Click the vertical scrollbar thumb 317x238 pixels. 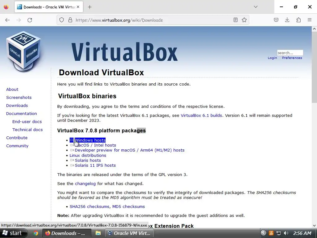314,67
